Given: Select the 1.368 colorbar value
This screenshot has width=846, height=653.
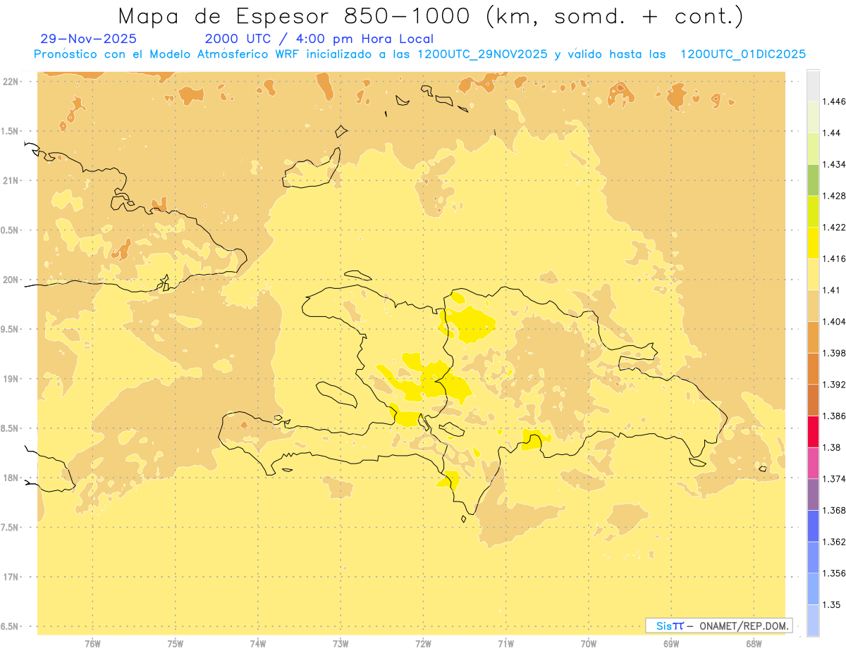Looking at the screenshot, I should point(834,511).
